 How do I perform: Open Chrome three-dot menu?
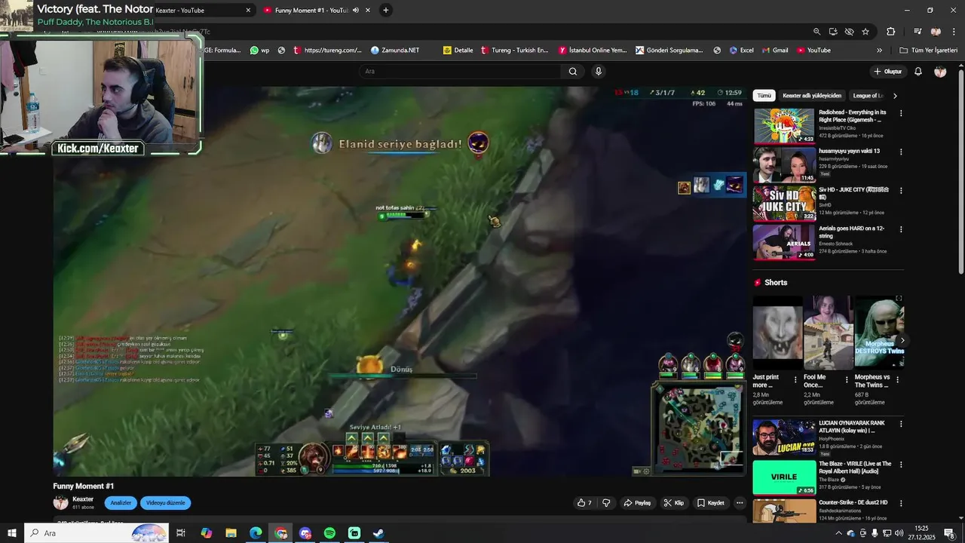[x=954, y=32]
